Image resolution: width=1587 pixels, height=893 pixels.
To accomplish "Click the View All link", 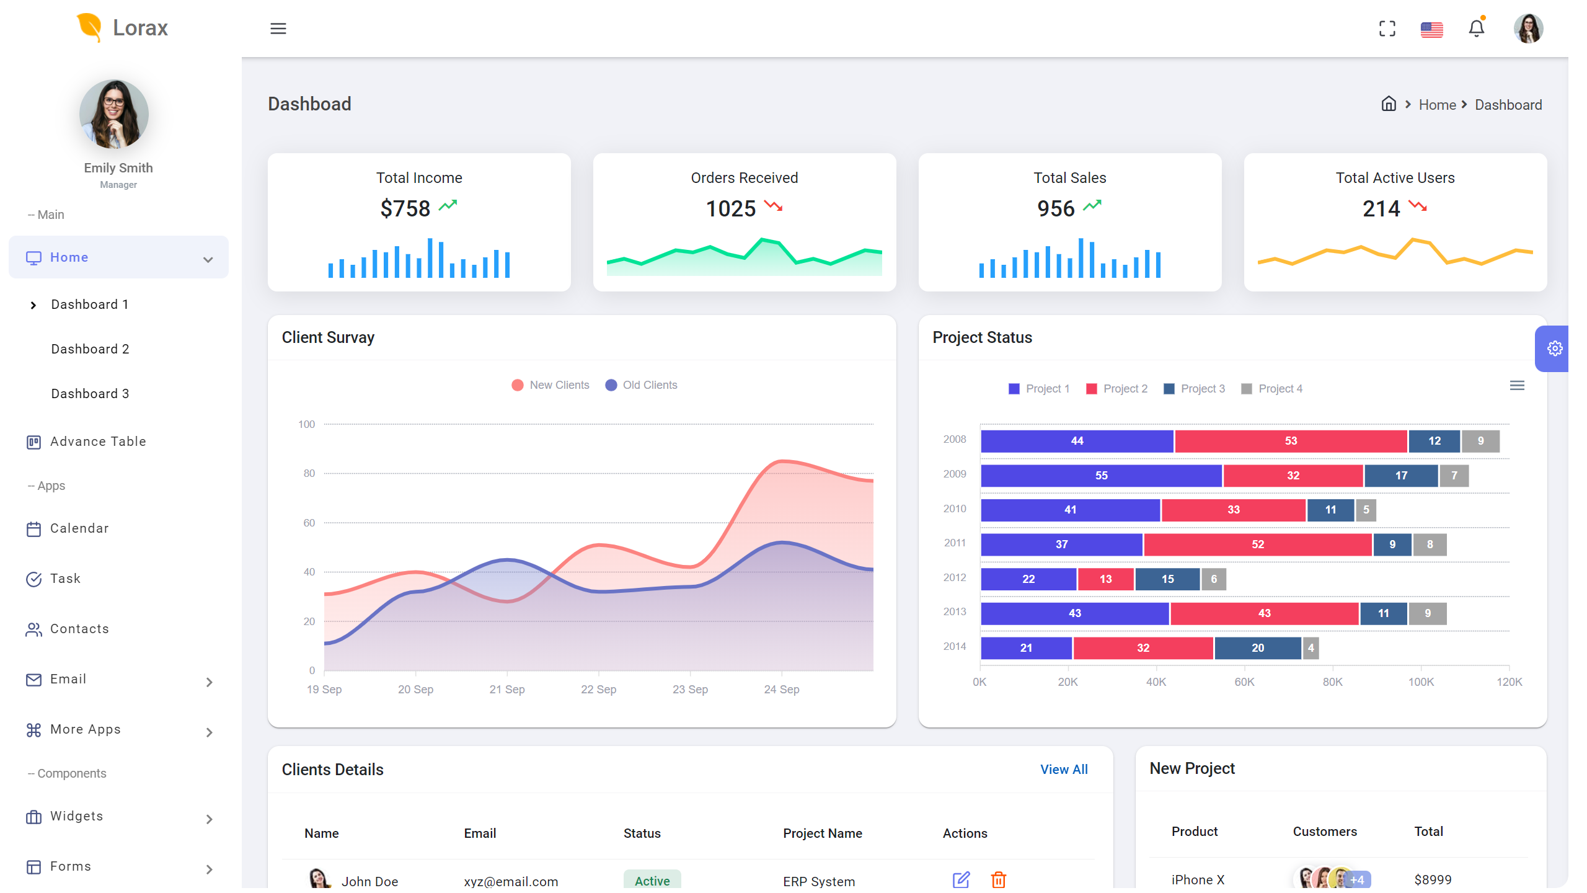I will (1064, 769).
